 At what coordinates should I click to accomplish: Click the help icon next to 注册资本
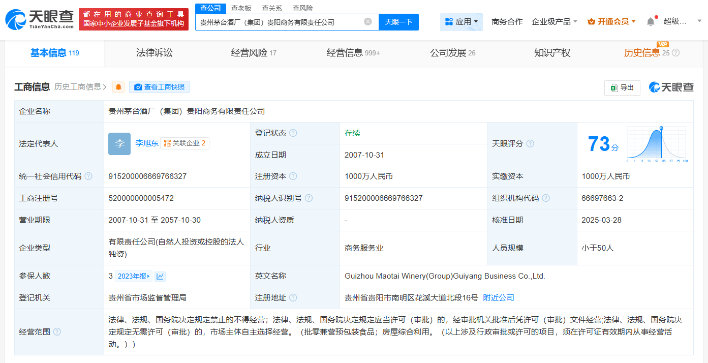293,176
